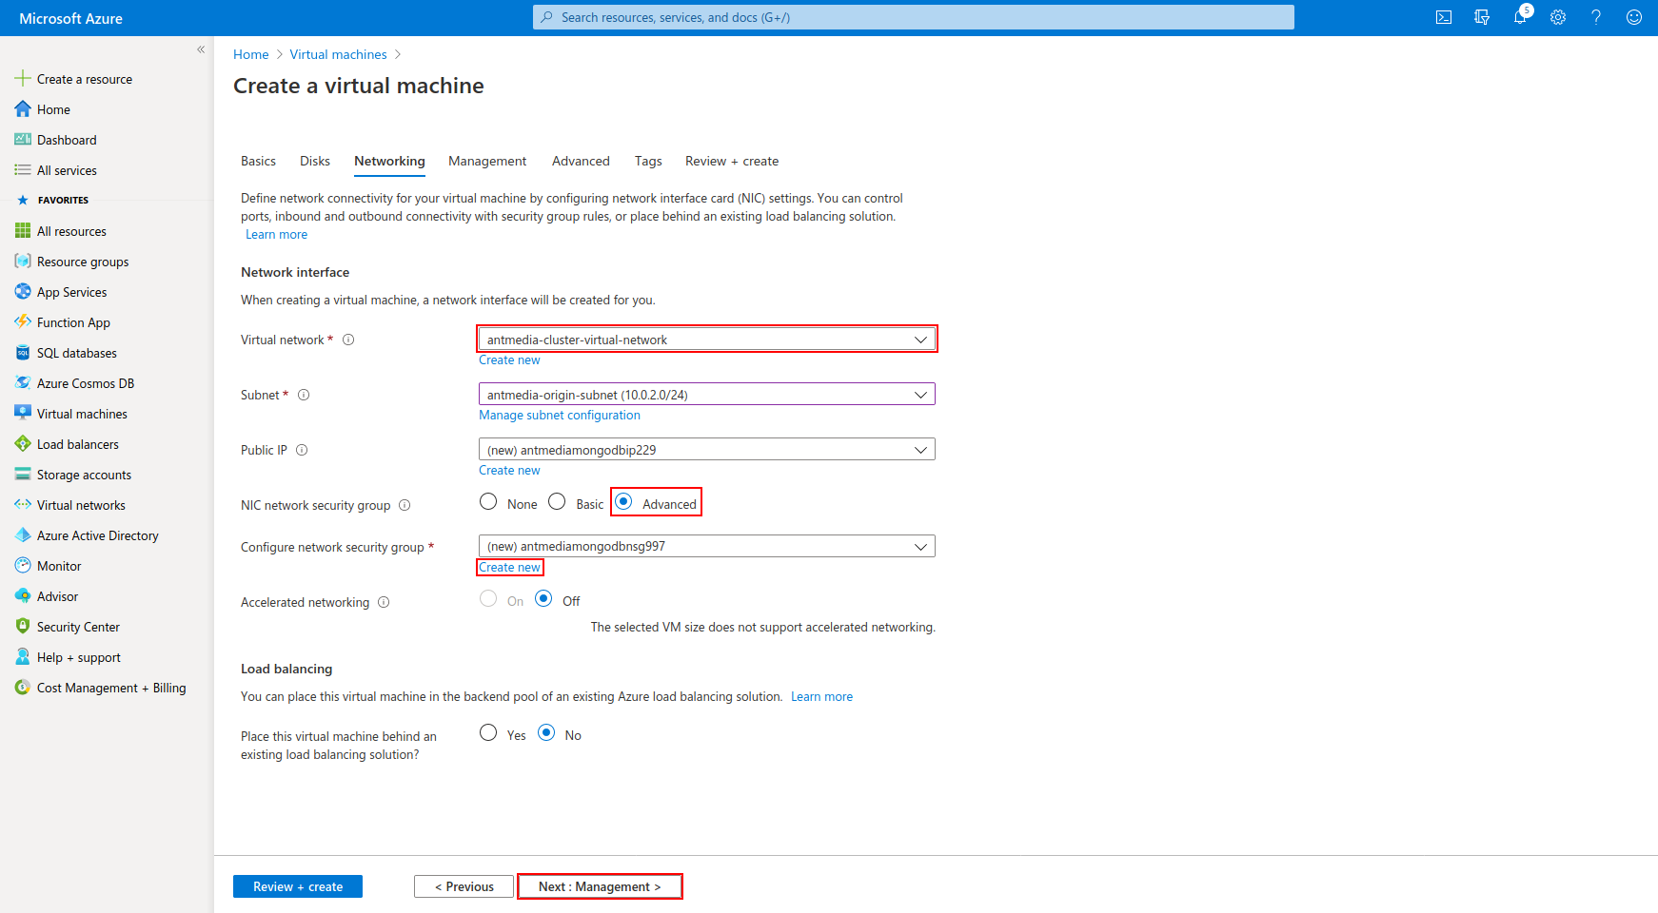Select None for NIC security group
Image resolution: width=1658 pixels, height=913 pixels.
click(x=488, y=501)
